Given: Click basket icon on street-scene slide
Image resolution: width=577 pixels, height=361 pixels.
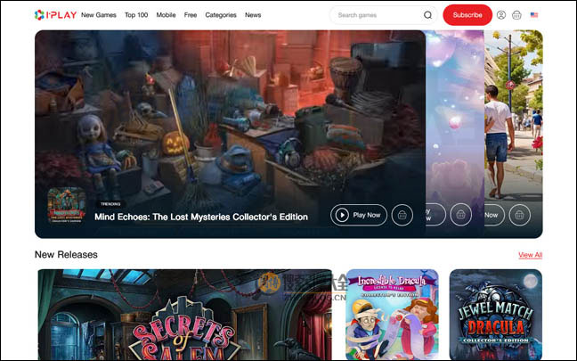Looking at the screenshot, I should click(x=520, y=215).
